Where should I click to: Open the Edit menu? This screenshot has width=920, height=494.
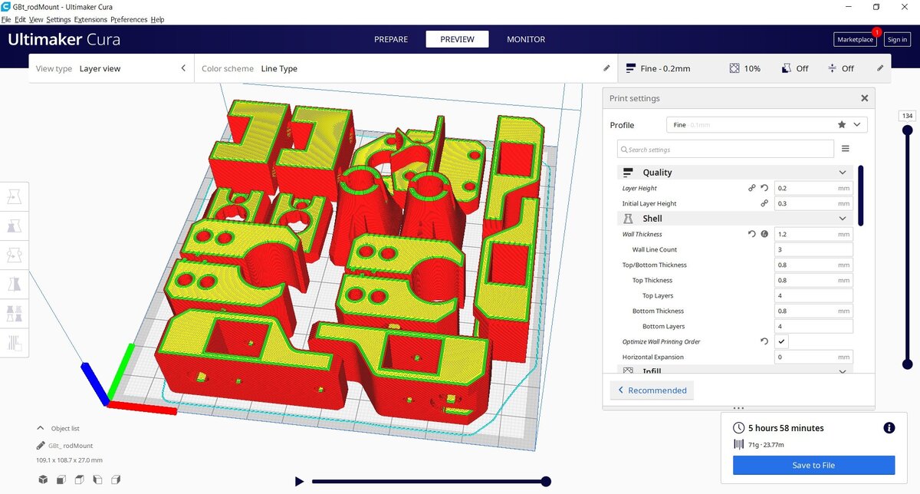point(20,19)
